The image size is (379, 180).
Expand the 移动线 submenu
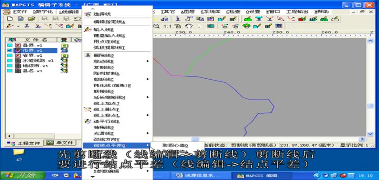117,61
